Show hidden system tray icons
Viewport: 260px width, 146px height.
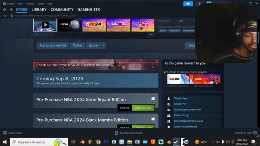point(213,142)
